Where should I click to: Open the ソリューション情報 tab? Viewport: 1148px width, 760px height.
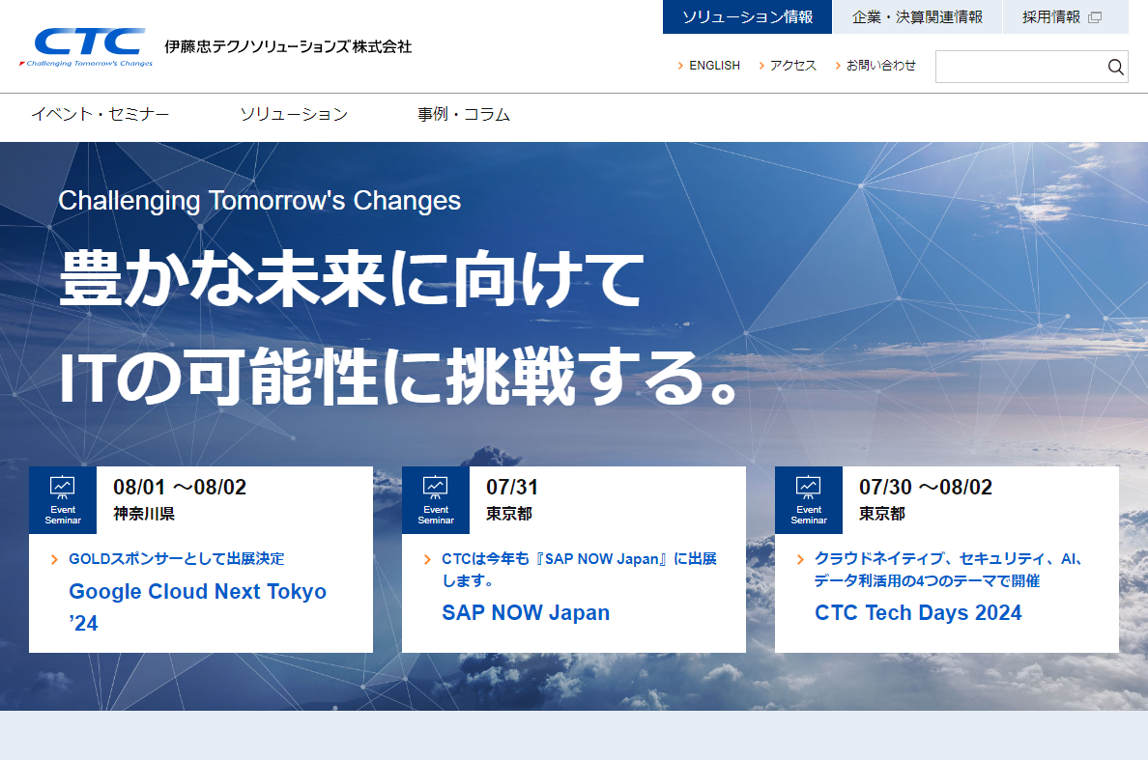pyautogui.click(x=747, y=17)
